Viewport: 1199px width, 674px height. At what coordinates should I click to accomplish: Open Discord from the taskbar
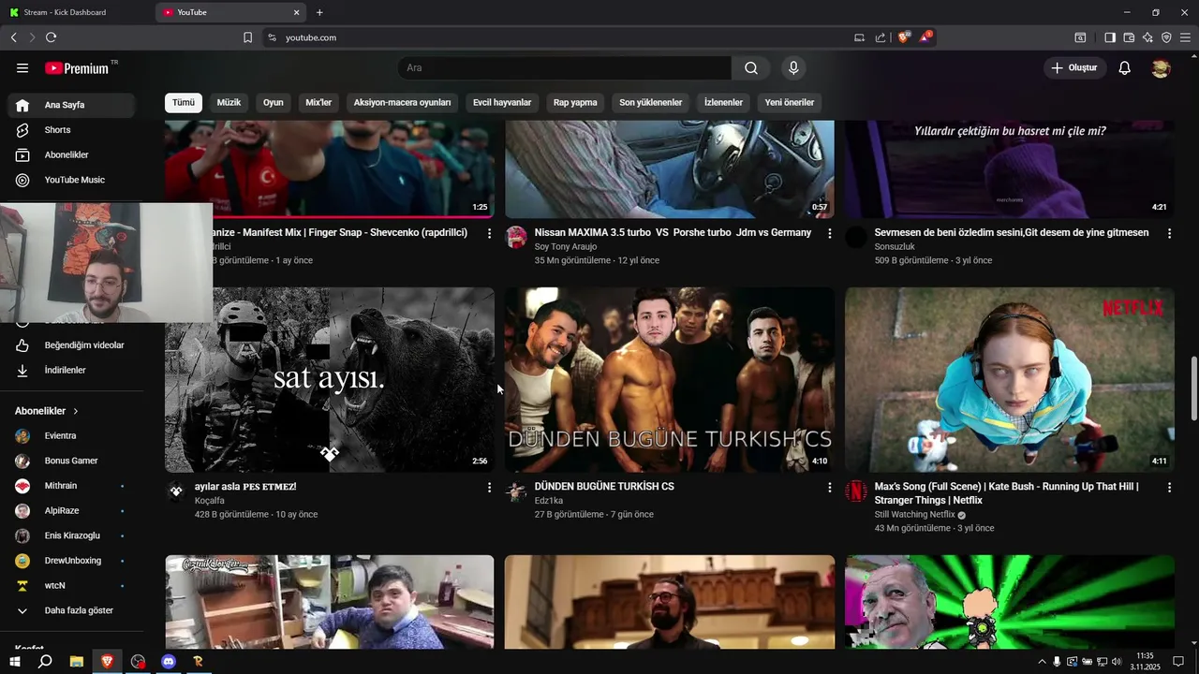tap(169, 662)
